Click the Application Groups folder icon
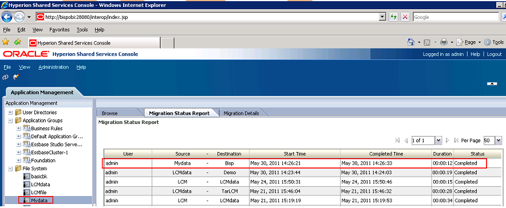 (x=18, y=121)
